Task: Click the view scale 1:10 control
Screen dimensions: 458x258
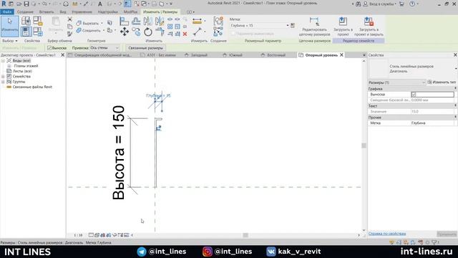Action: tap(78, 235)
